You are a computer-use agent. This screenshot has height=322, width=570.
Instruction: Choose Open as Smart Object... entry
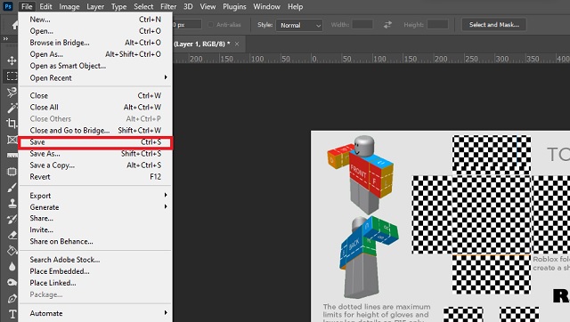click(95, 66)
